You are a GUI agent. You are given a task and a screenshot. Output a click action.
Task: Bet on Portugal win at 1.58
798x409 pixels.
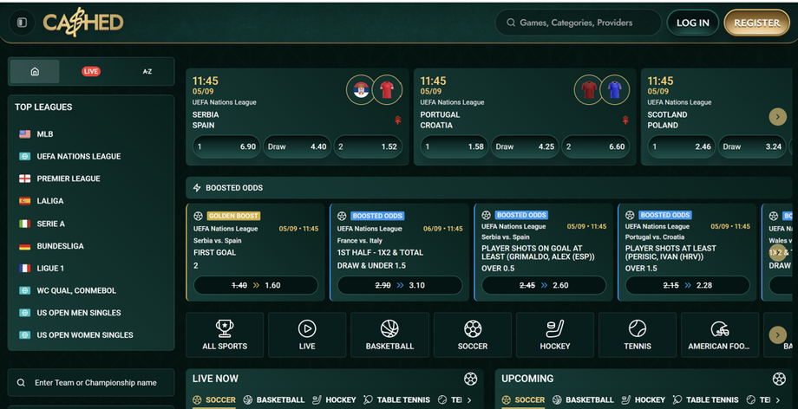[x=454, y=146]
